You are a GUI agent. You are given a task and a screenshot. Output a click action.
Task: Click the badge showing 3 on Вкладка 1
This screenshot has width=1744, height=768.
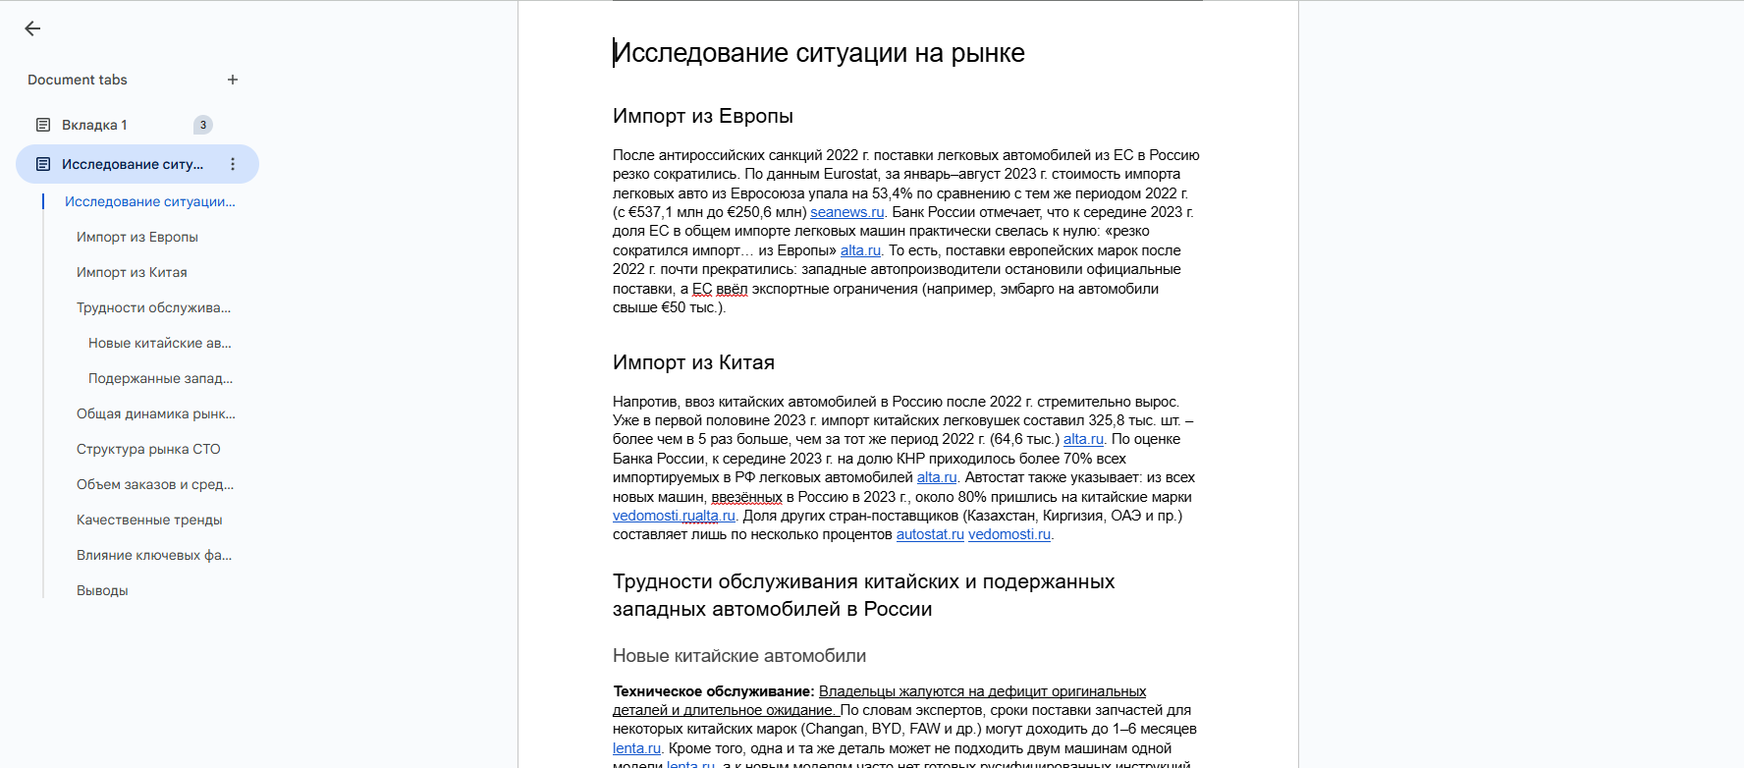[203, 125]
